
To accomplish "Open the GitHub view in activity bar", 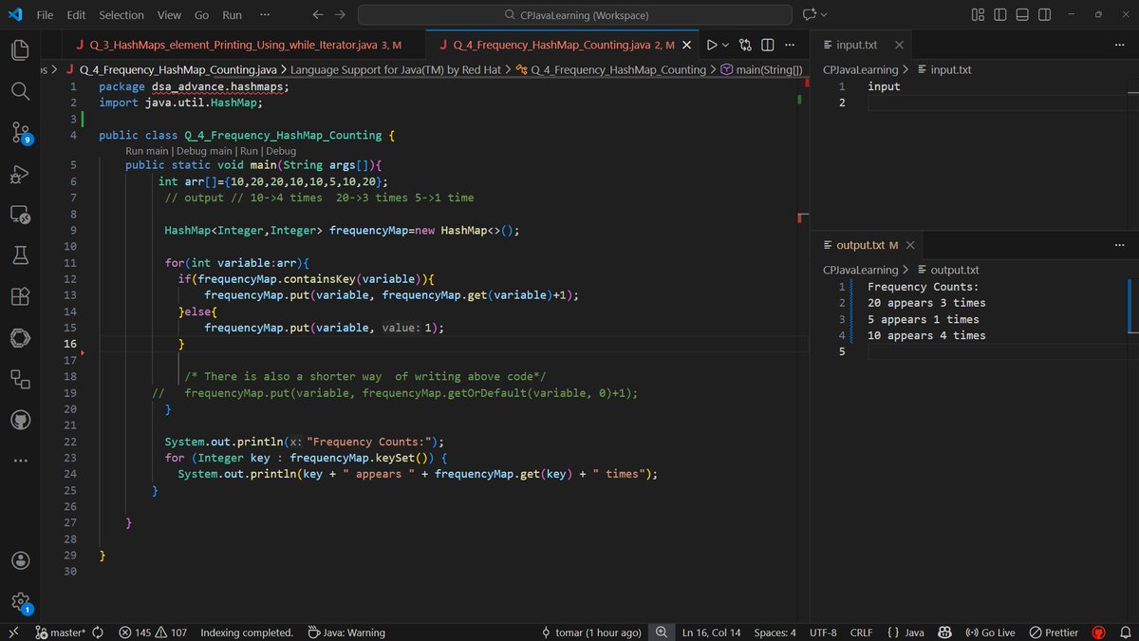I will pyautogui.click(x=20, y=419).
